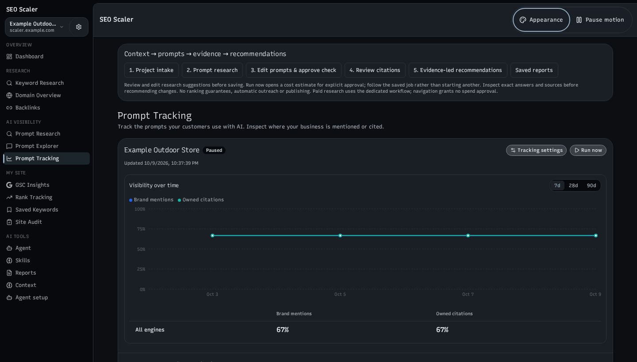Image resolution: width=637 pixels, height=362 pixels.
Task: Click the GSC Insights Google icon
Action: pos(9,185)
